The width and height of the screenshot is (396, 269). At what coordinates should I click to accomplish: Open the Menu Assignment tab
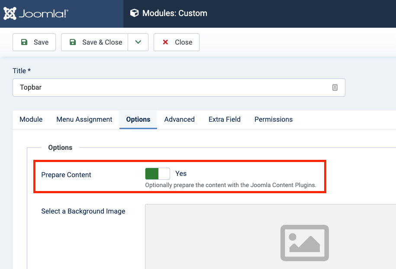click(x=84, y=119)
